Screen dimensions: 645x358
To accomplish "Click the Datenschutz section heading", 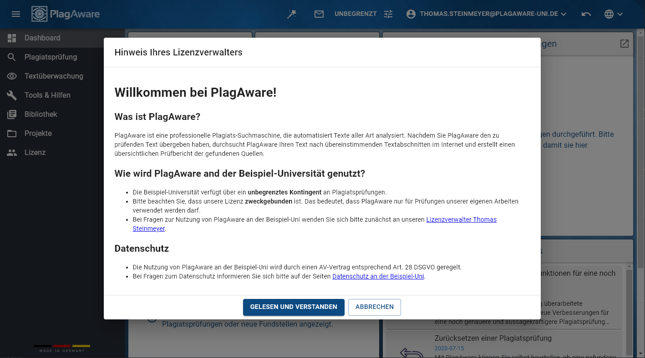I will point(142,249).
